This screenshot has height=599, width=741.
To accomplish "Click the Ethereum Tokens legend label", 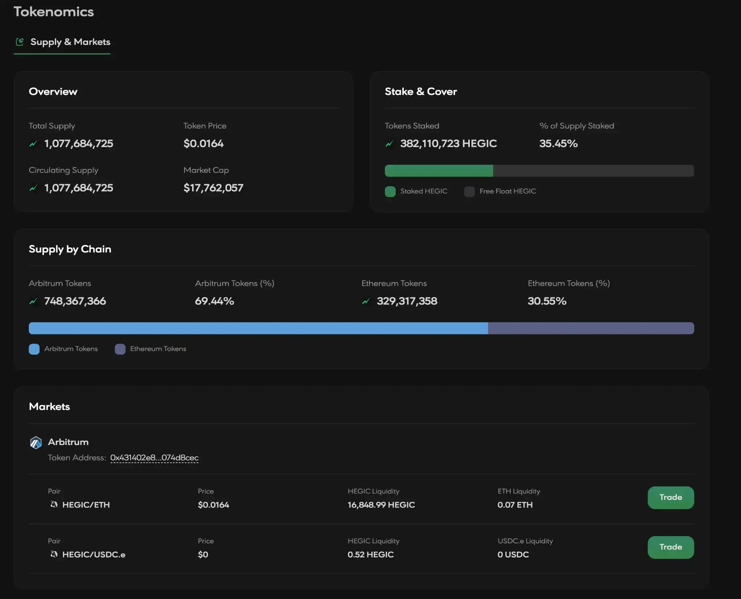I will [x=158, y=349].
